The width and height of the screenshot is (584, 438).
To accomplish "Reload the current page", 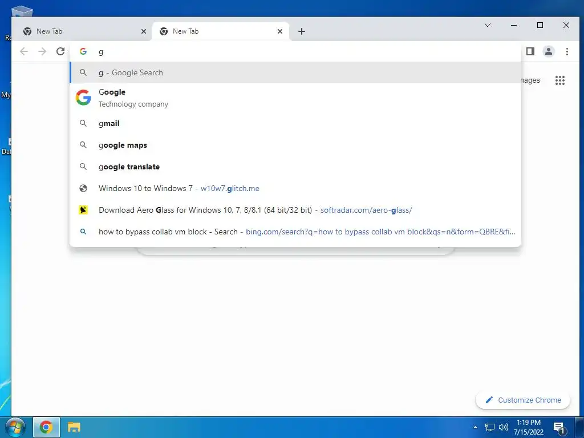I will (x=60, y=51).
